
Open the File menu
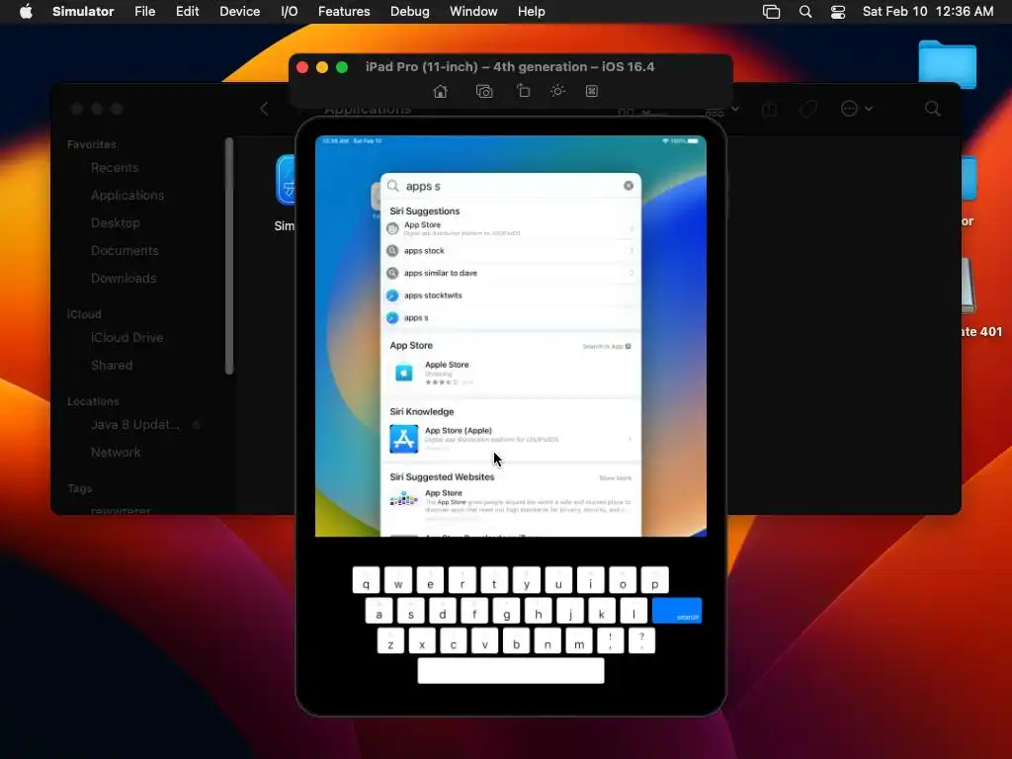144,12
